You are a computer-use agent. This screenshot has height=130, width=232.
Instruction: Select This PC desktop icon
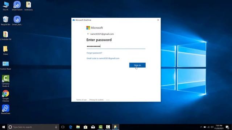click(6, 6)
